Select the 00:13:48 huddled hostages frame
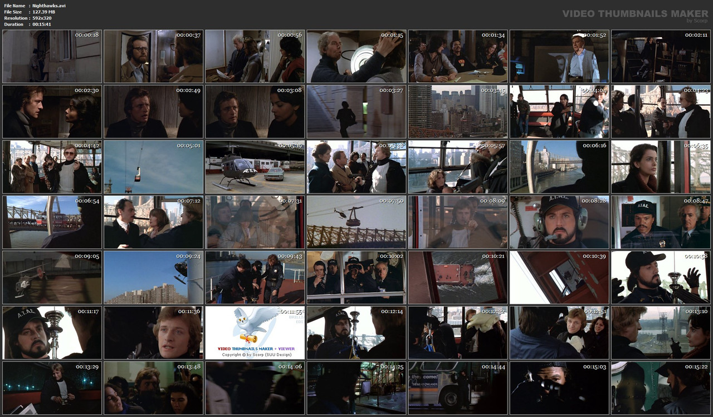This screenshot has height=417, width=713. (153, 388)
